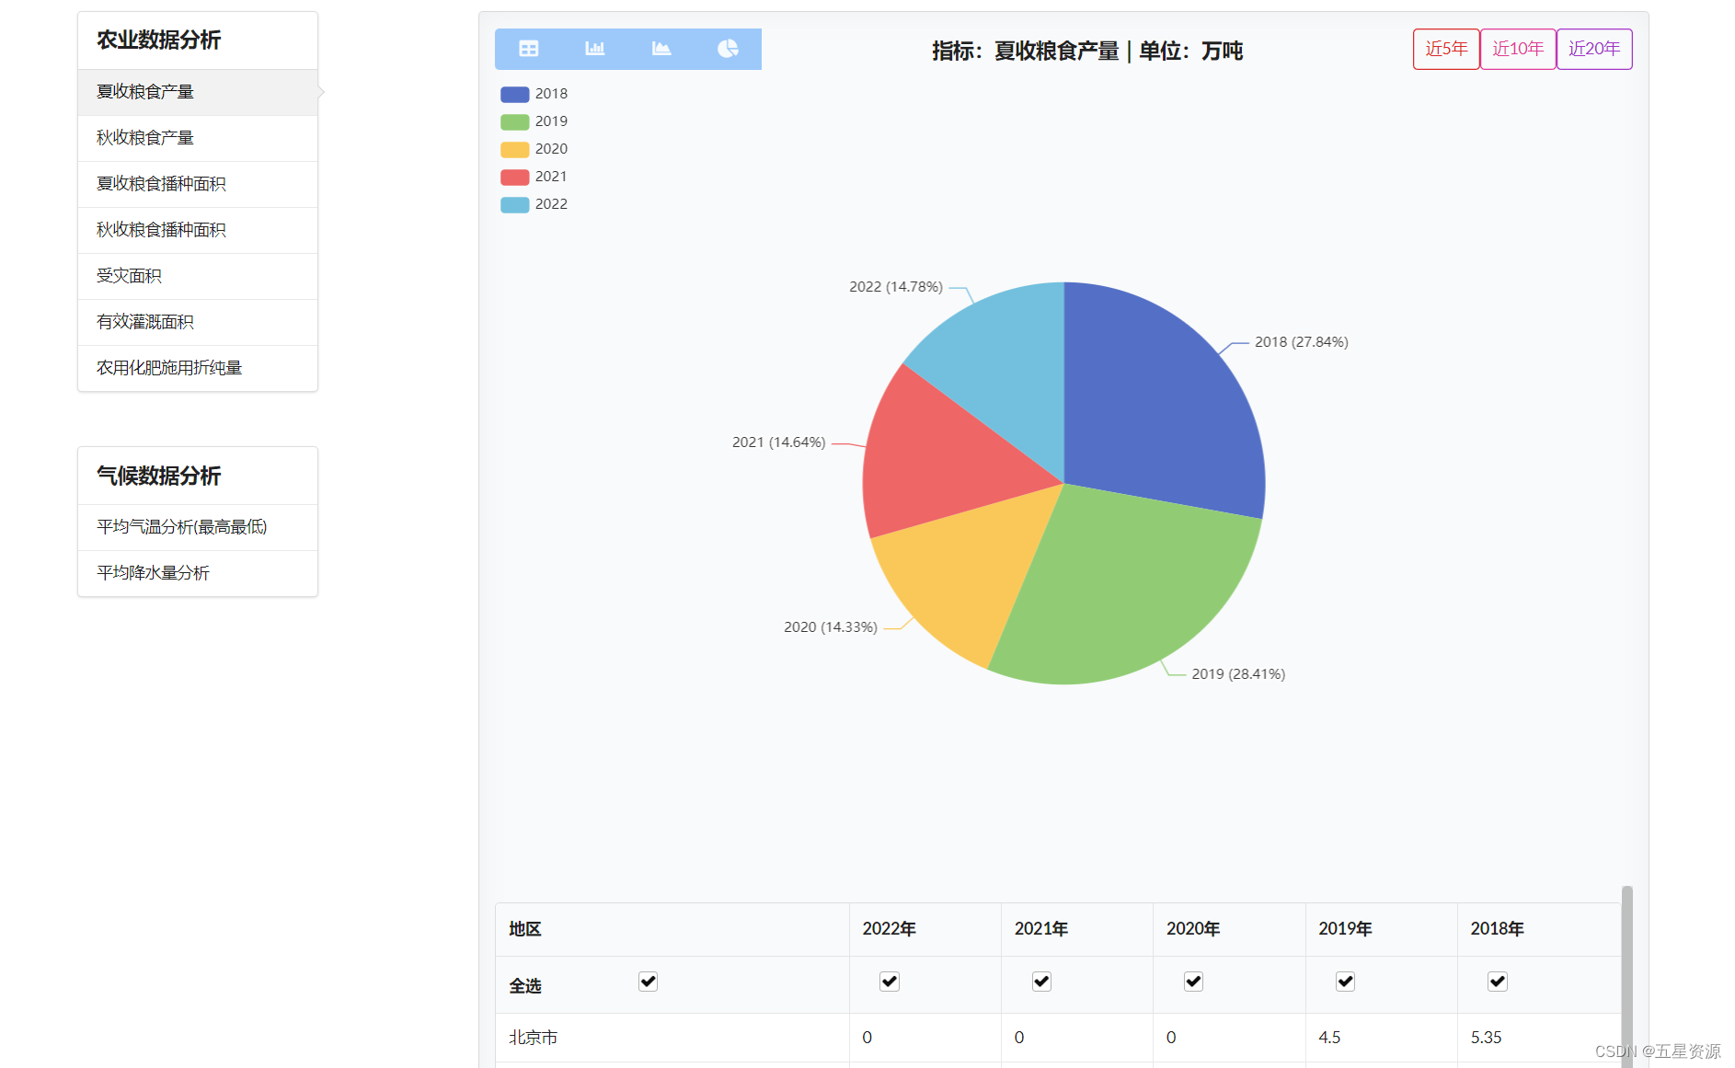Toggle the 全选 select-all regions checkbox
Viewport: 1735px width, 1068px height.
pos(648,982)
